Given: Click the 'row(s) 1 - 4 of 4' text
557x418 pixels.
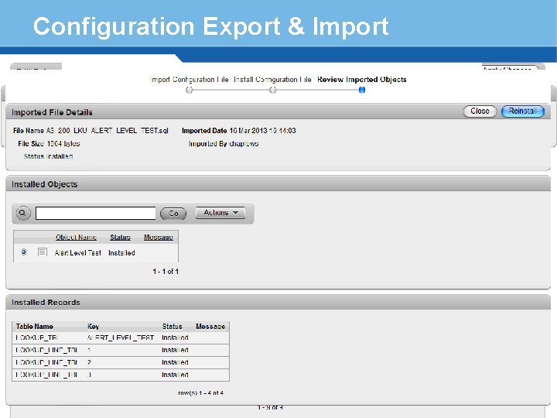Looking at the screenshot, I should (200, 392).
